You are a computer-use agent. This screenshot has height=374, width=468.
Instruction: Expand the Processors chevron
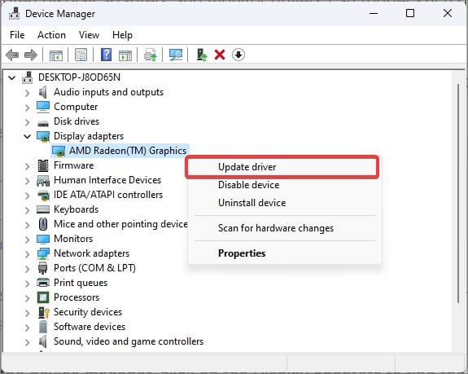click(27, 298)
